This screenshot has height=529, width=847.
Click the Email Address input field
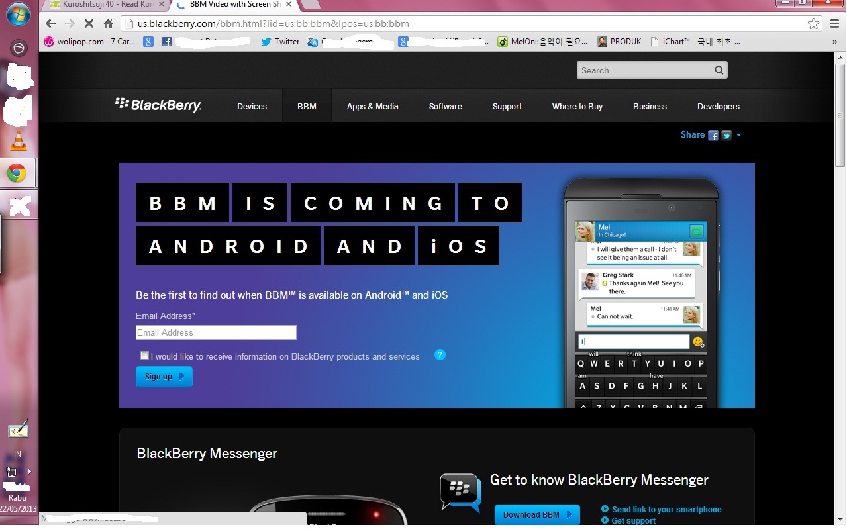click(x=216, y=332)
